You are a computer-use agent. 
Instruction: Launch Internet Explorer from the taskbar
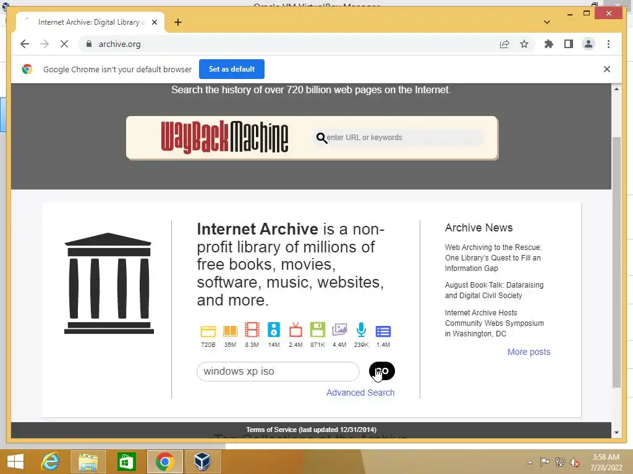point(51,462)
